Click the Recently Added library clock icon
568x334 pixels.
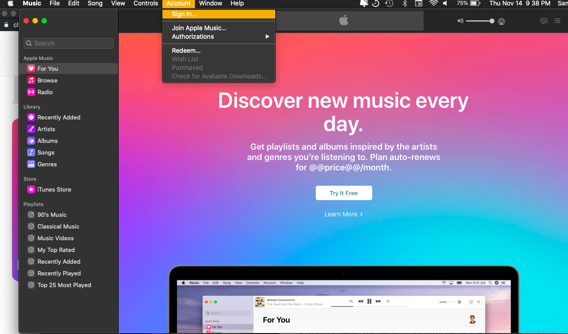coord(31,117)
